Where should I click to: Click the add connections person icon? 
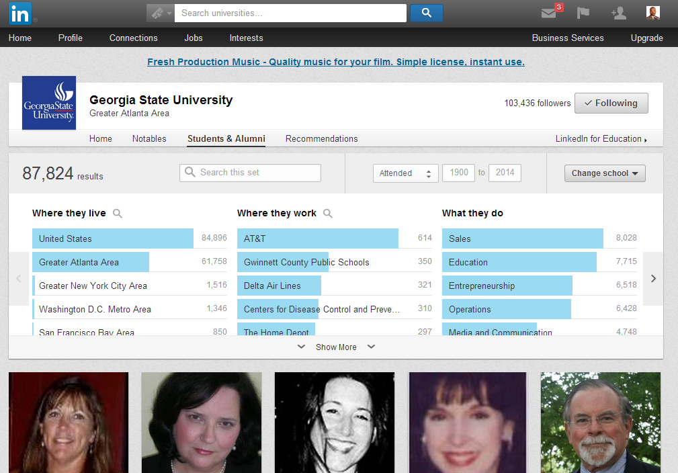coord(618,13)
